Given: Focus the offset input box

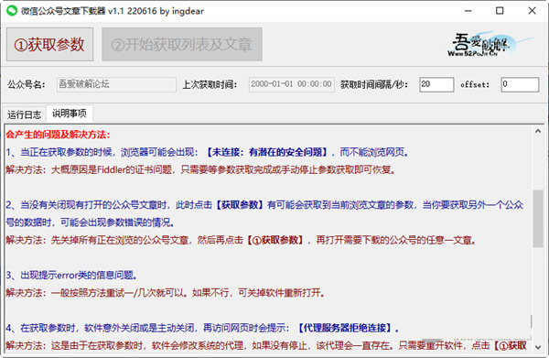Looking at the screenshot, I should coord(520,84).
